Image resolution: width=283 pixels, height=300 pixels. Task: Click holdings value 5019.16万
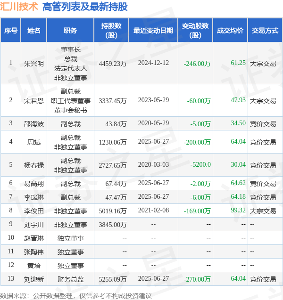point(113,211)
